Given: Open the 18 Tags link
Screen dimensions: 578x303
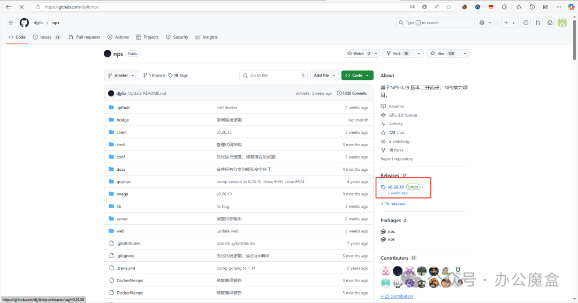Looking at the screenshot, I should pyautogui.click(x=178, y=75).
